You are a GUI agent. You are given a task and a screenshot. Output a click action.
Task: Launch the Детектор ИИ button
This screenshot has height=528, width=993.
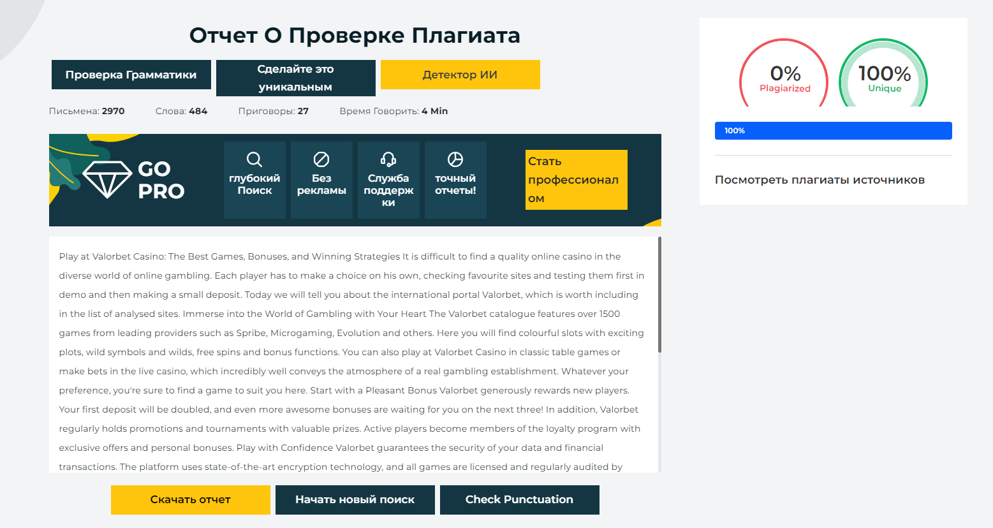tap(460, 75)
